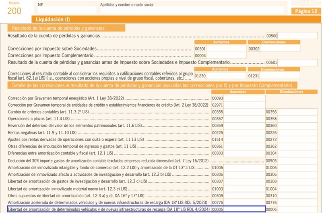Click the Modelo 200 label
Image resolution: width=322 pixels, height=213 pixels.
click(14, 8)
